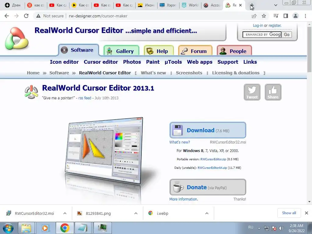Bookmark this page with star icon

point(264,16)
